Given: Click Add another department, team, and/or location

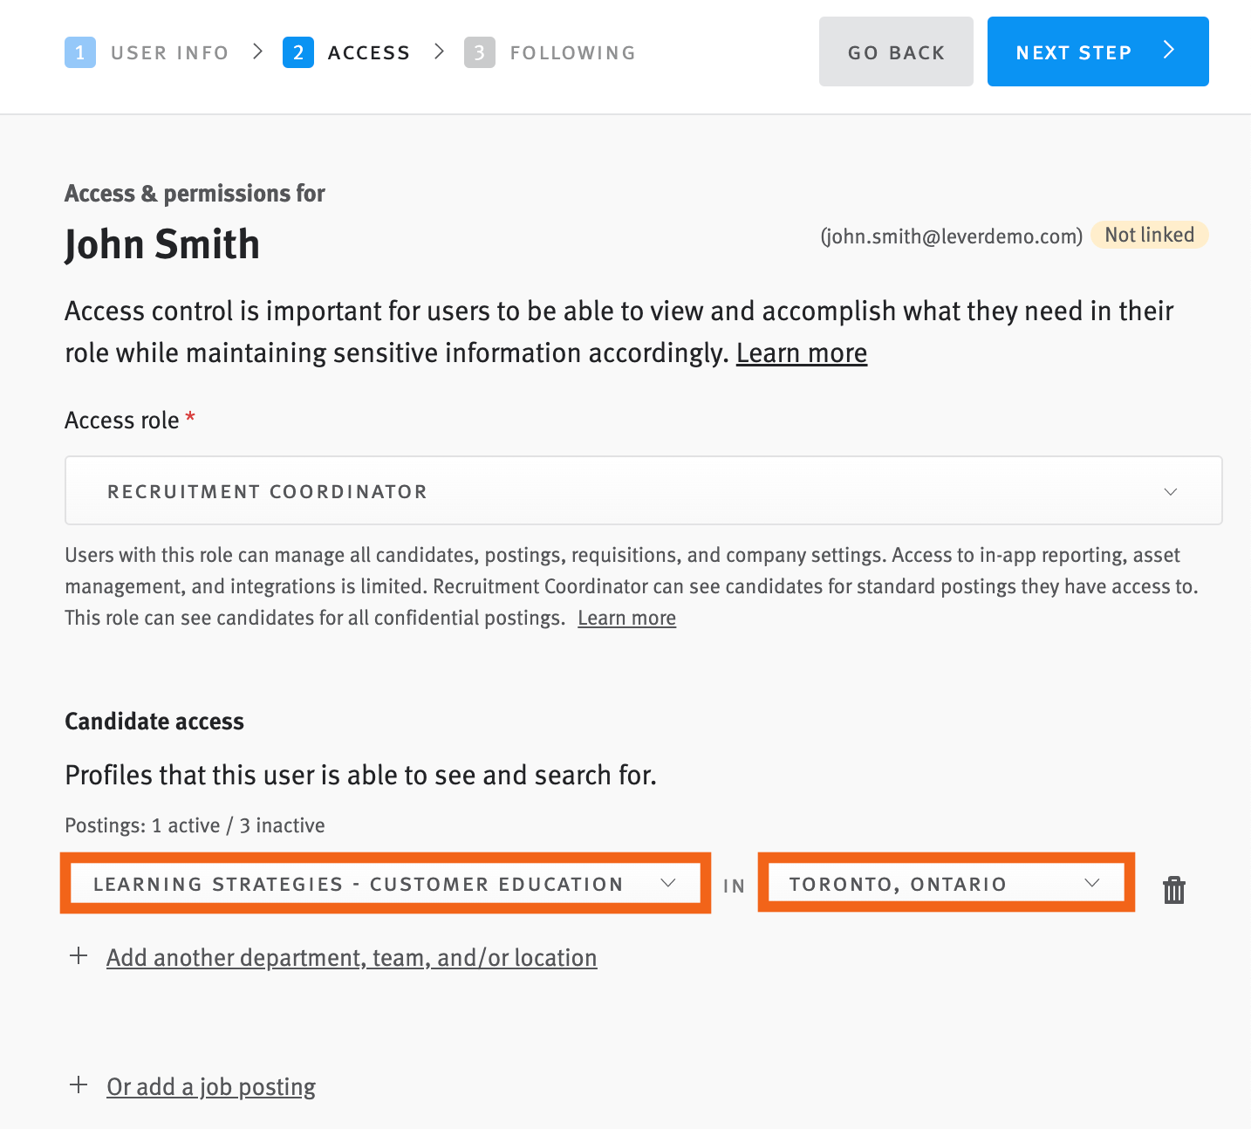Looking at the screenshot, I should click(351, 957).
